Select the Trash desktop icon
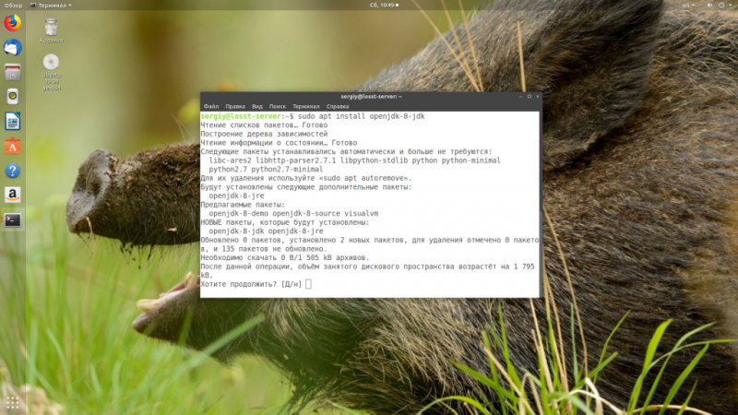 pyautogui.click(x=51, y=30)
